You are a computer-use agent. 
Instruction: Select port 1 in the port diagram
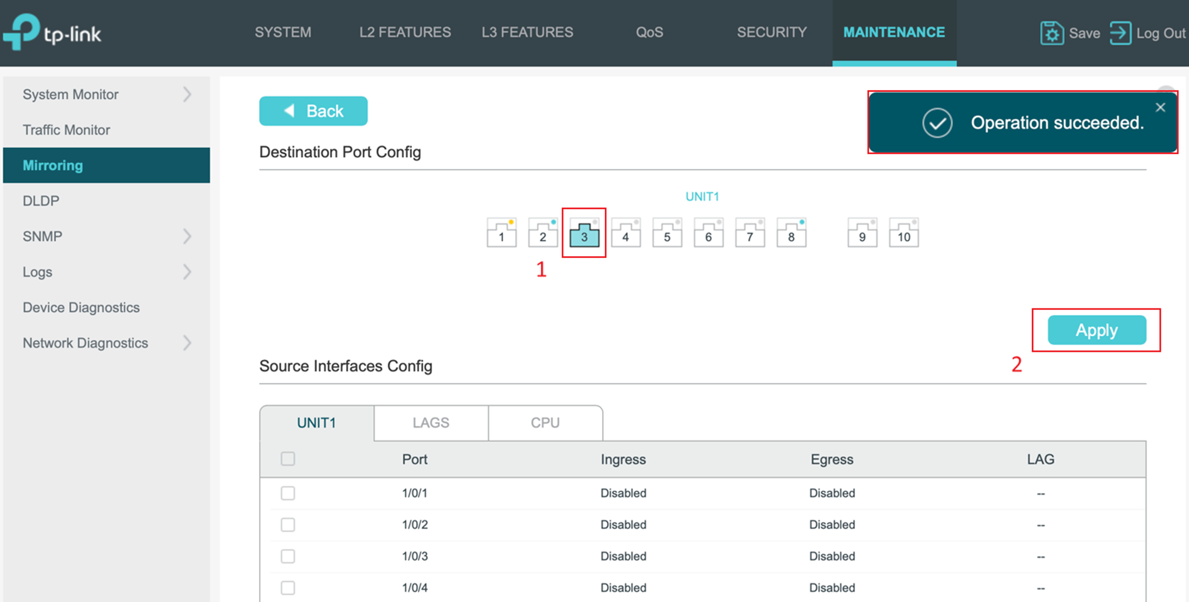(x=502, y=233)
